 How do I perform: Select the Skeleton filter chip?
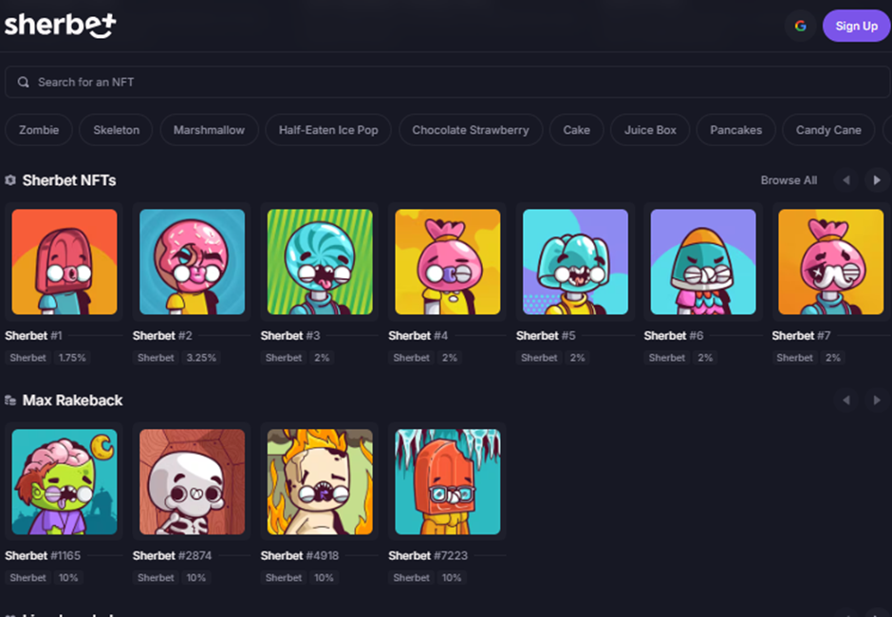[x=116, y=130]
